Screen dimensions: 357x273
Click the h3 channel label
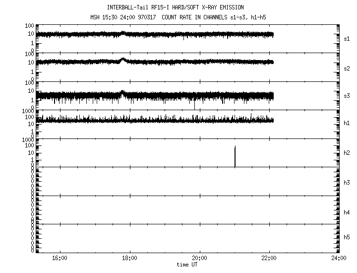(347, 182)
